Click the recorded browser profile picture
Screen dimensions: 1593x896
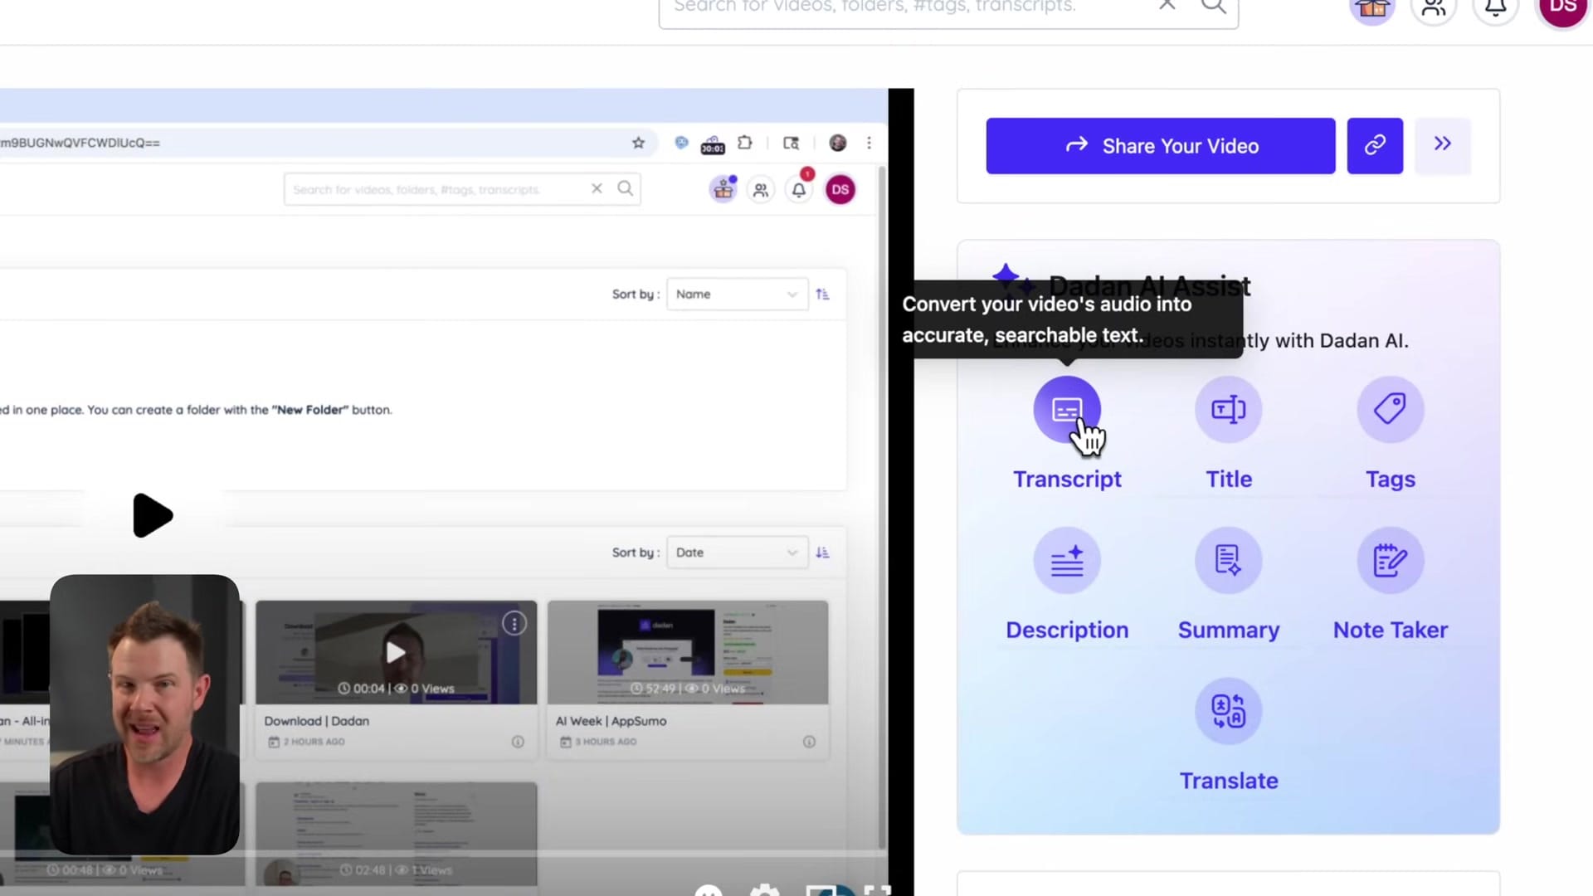point(838,143)
